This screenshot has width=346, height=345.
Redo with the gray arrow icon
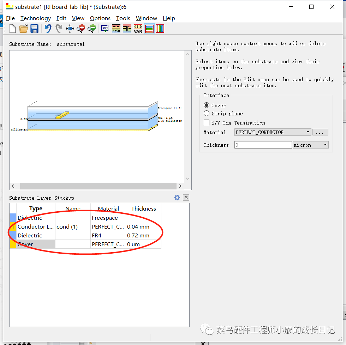pos(59,29)
